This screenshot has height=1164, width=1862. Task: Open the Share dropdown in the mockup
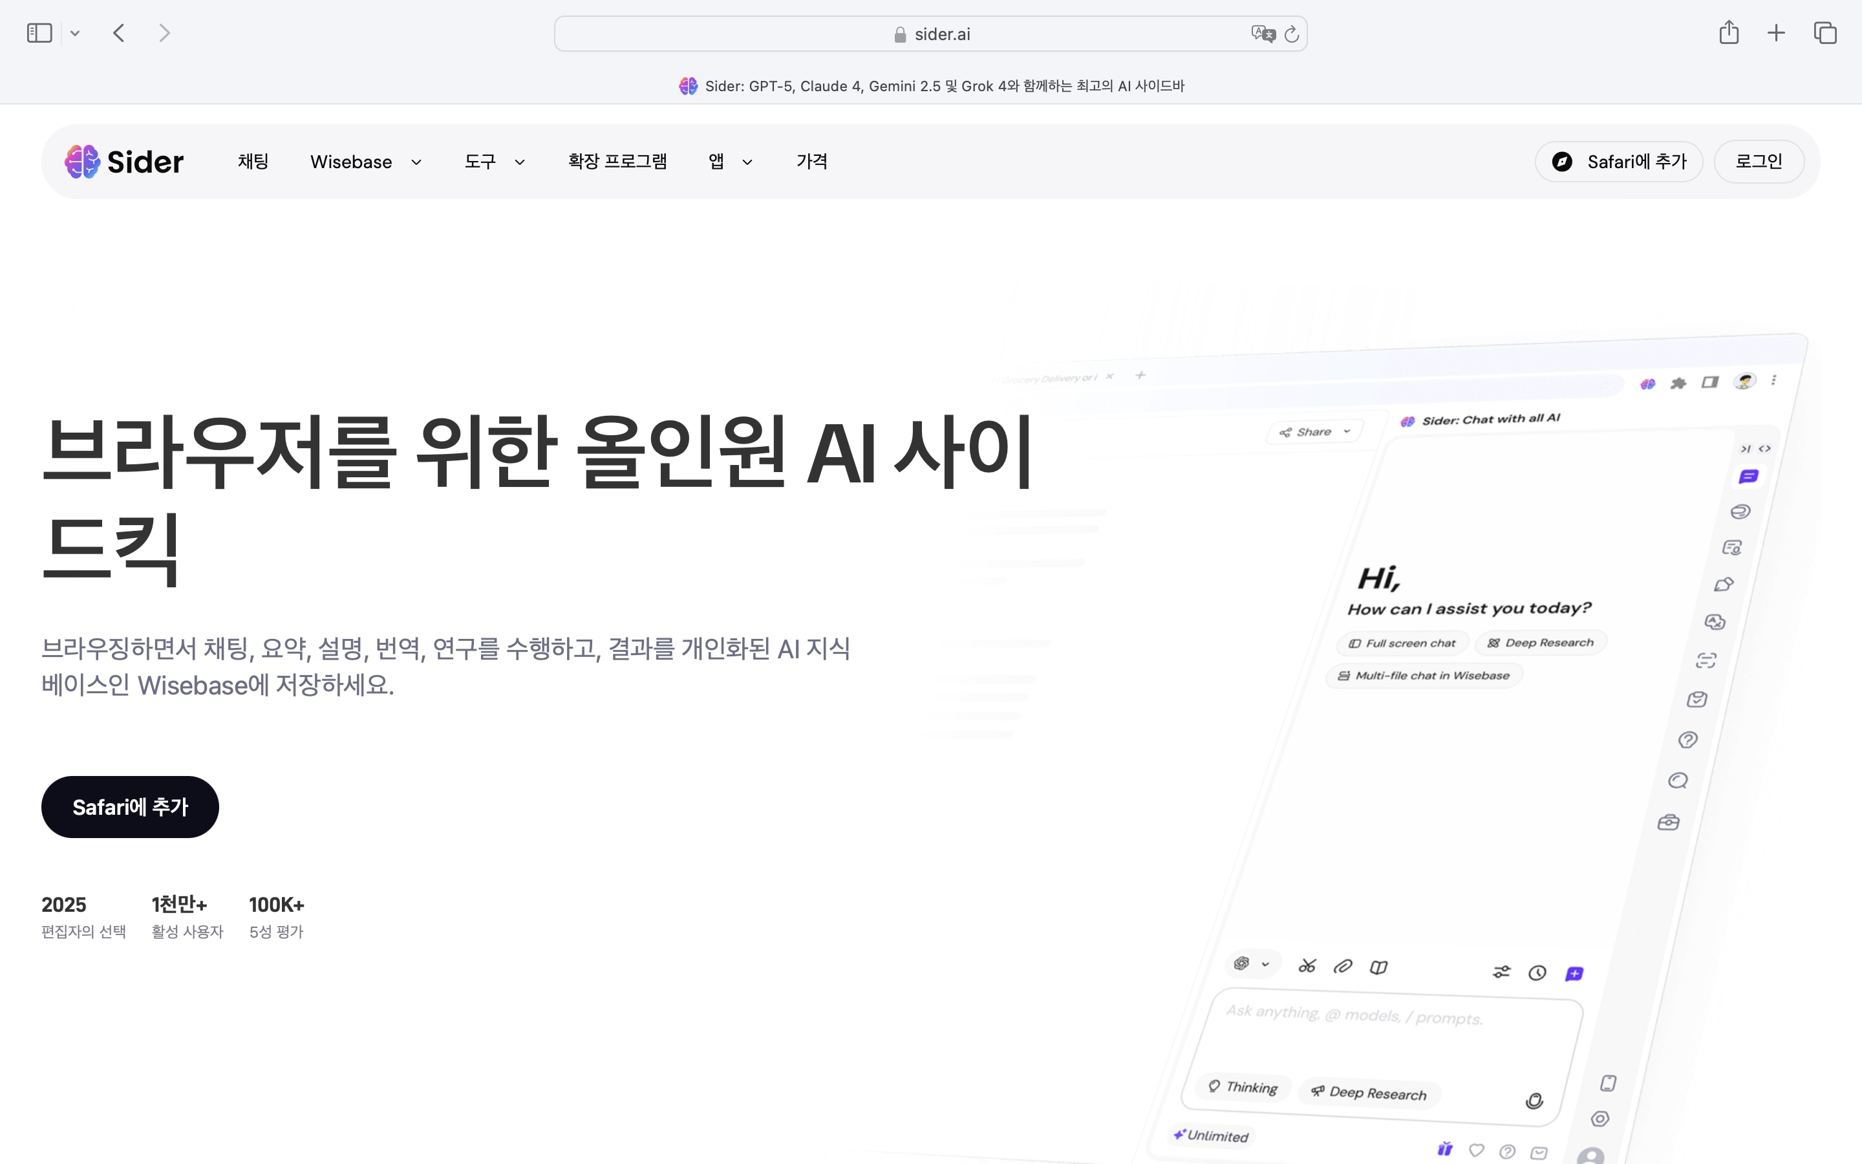point(1314,432)
